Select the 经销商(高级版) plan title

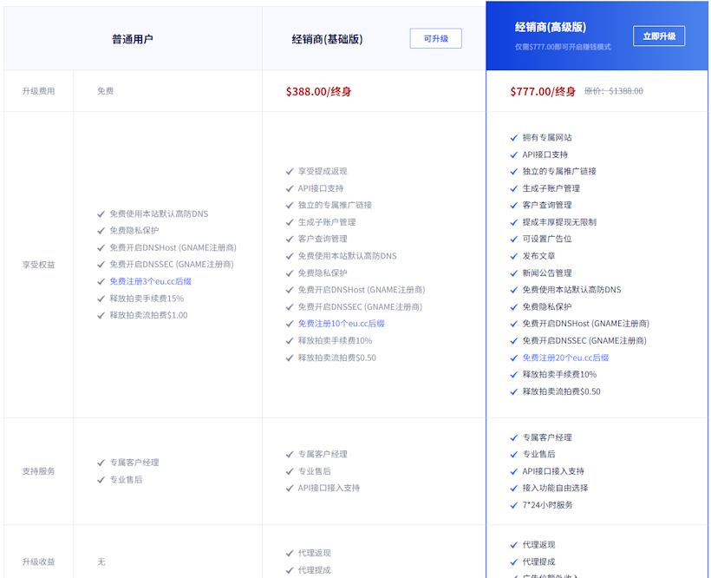click(550, 28)
